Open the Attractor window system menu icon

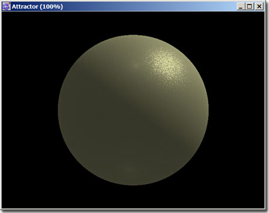[x=6, y=6]
